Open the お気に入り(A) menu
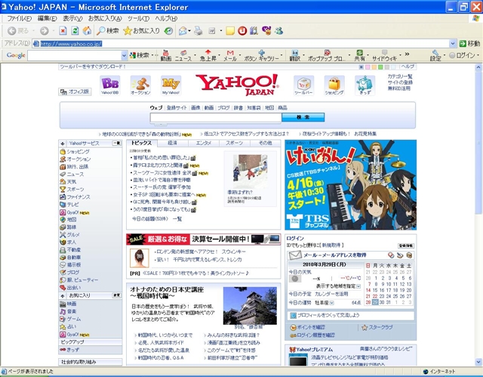The height and width of the screenshot is (377, 483). [x=105, y=18]
